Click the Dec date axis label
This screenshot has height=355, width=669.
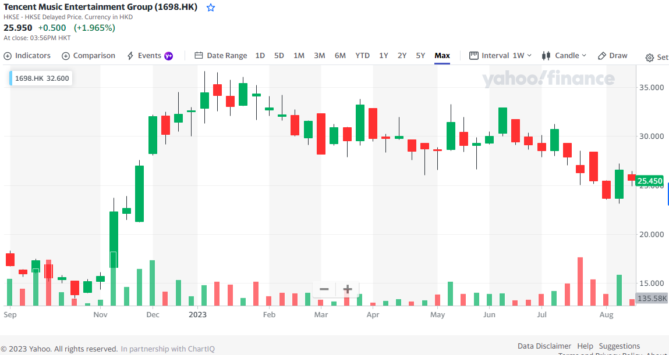click(x=153, y=315)
